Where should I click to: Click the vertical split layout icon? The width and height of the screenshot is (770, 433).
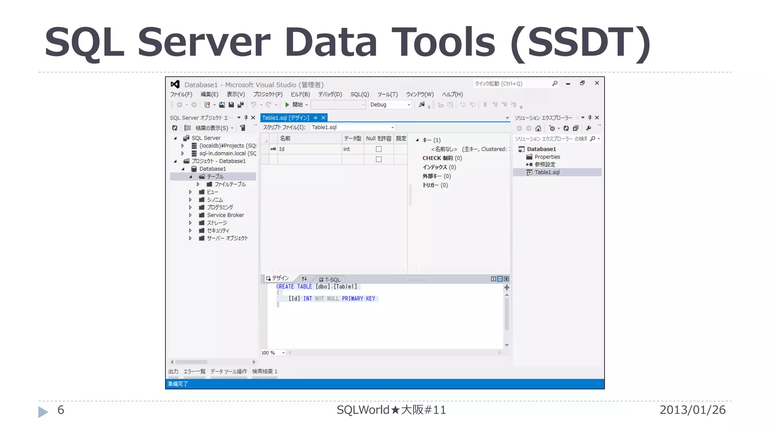tap(494, 279)
